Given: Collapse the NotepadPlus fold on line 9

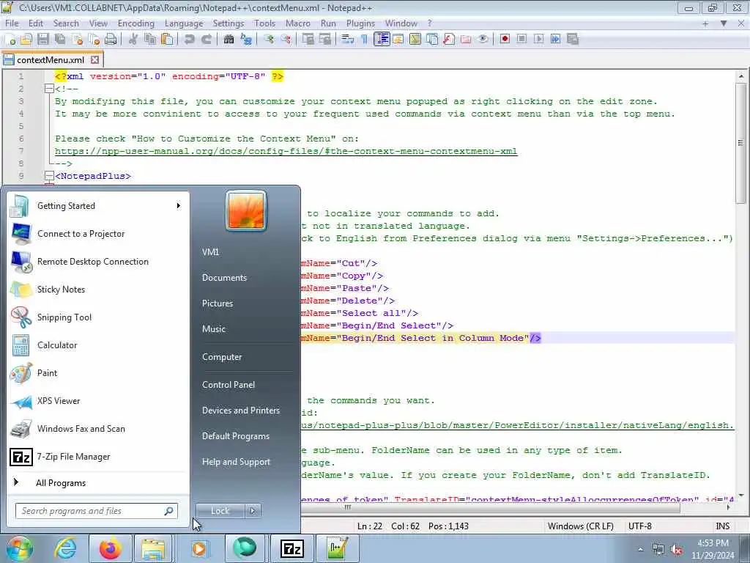Looking at the screenshot, I should click(x=49, y=176).
